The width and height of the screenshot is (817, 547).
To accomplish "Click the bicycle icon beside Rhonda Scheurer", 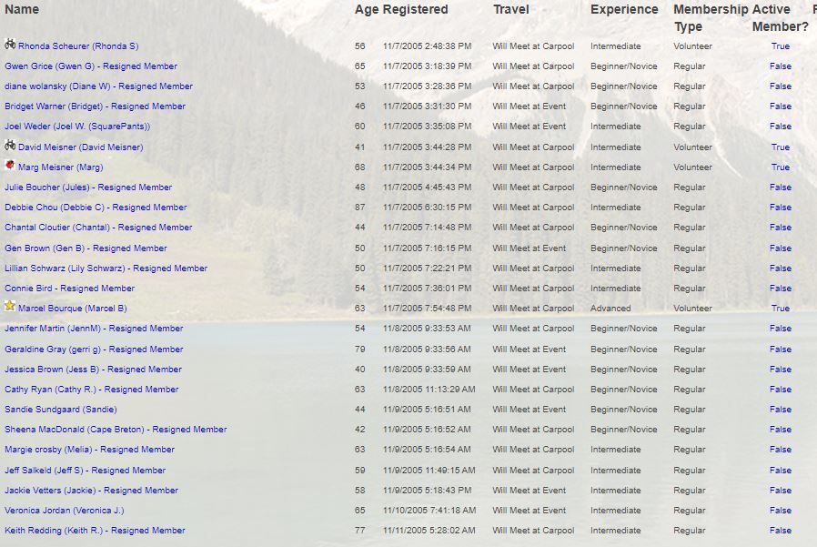I will pyautogui.click(x=10, y=44).
